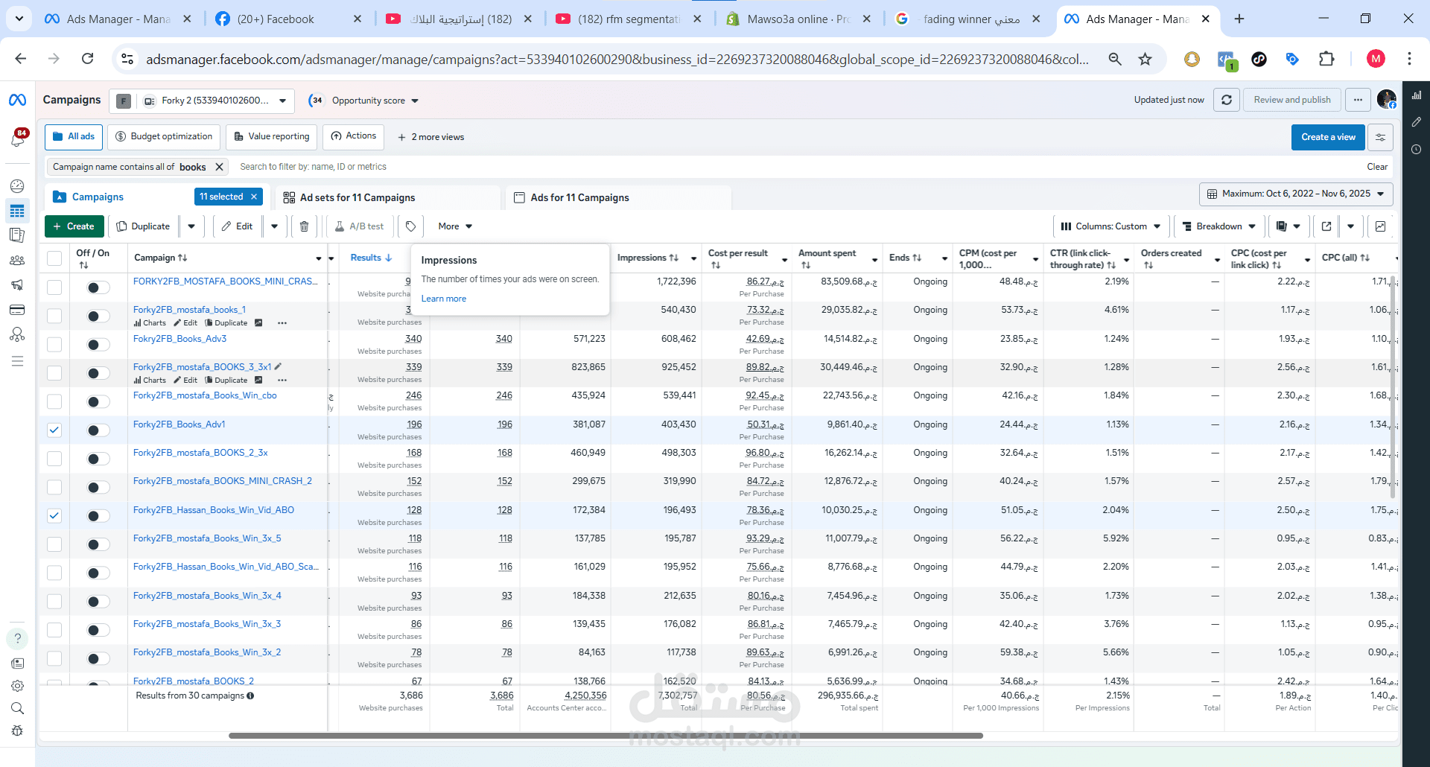1430x767 pixels.
Task: Open the tag labels icon in toolbar
Action: click(410, 226)
